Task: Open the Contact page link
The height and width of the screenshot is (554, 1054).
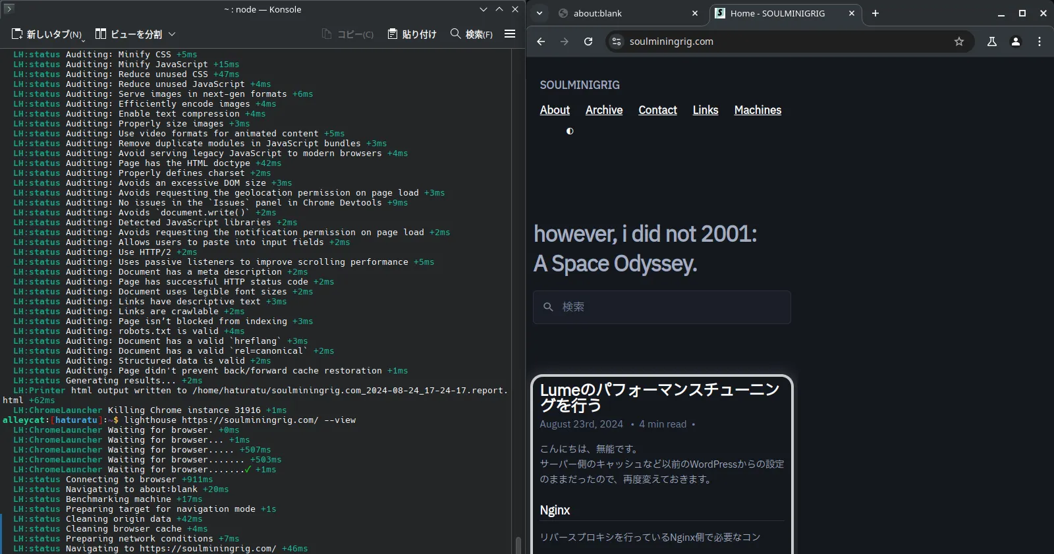Action: [x=657, y=110]
